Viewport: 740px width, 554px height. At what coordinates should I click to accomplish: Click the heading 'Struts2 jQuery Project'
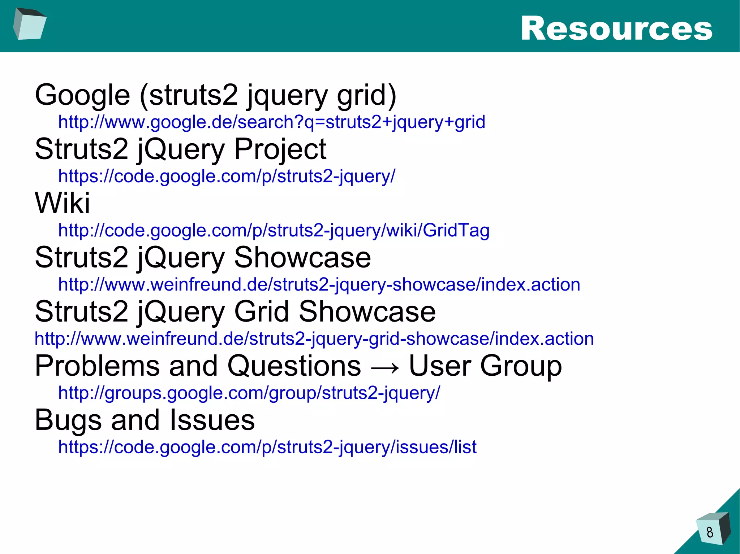(x=181, y=149)
